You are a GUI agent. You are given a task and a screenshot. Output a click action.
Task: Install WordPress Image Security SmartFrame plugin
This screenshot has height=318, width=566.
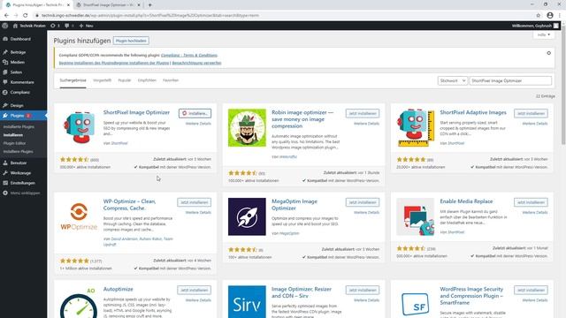(531, 290)
